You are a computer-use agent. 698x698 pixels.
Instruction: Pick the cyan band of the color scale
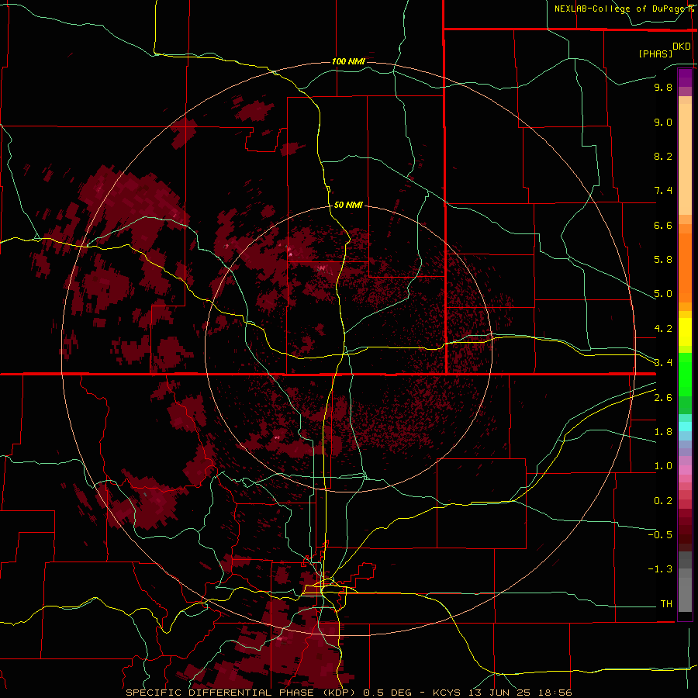click(x=685, y=426)
